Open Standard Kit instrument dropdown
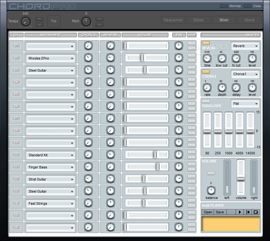The width and height of the screenshot is (270, 241). pos(51,155)
